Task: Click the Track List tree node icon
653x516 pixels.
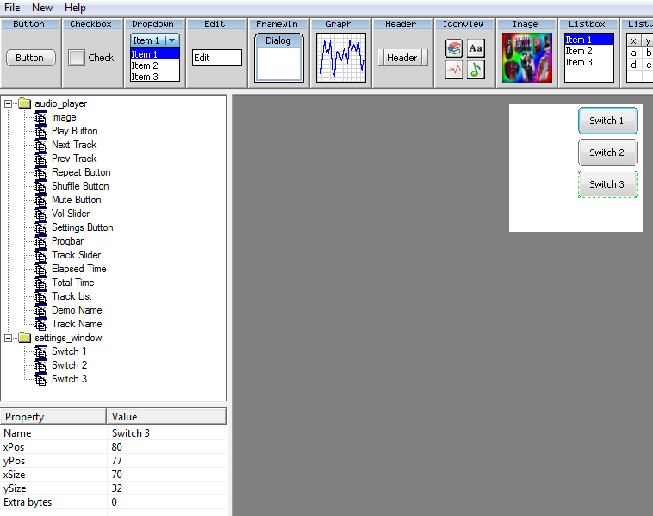Action: [x=40, y=296]
